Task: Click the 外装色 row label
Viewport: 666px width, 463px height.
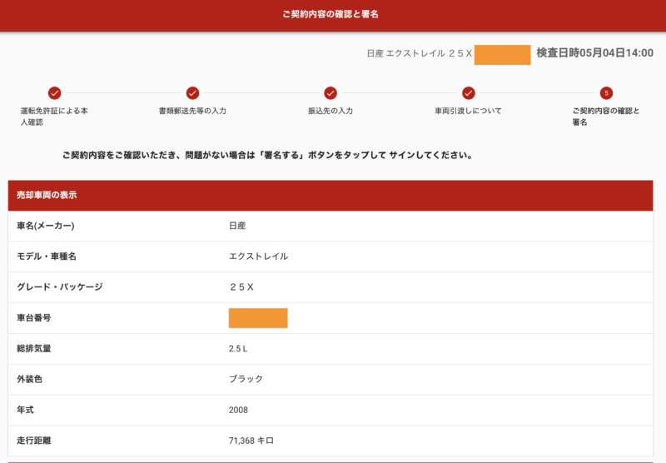Action: pyautogui.click(x=29, y=379)
